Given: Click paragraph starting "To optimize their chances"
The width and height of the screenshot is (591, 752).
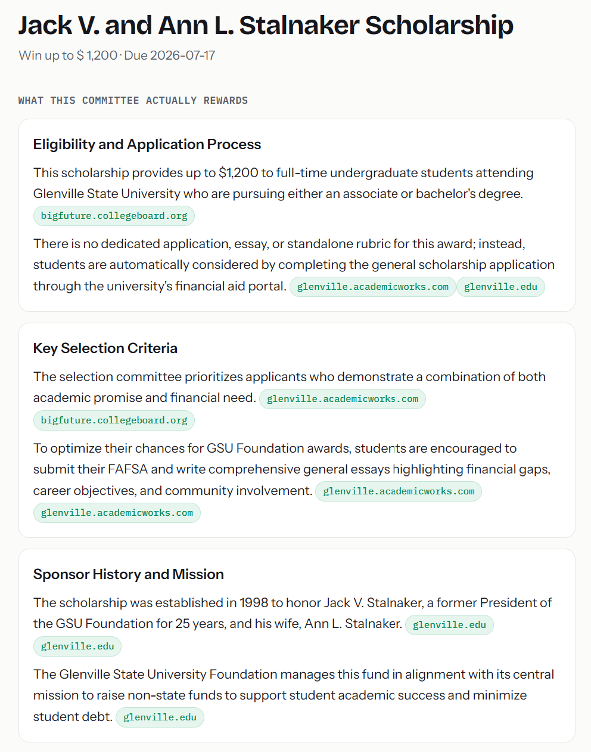Looking at the screenshot, I should (x=293, y=480).
